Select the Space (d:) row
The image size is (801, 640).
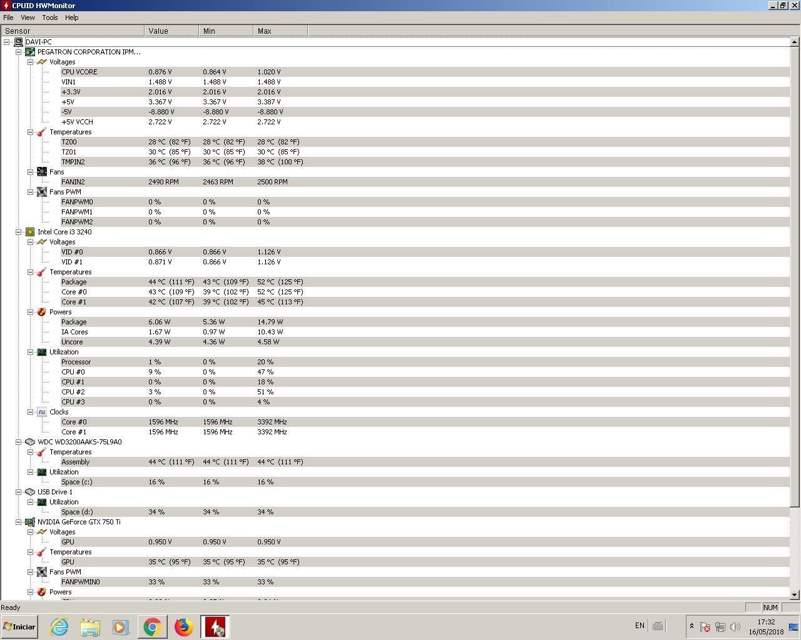[425, 512]
